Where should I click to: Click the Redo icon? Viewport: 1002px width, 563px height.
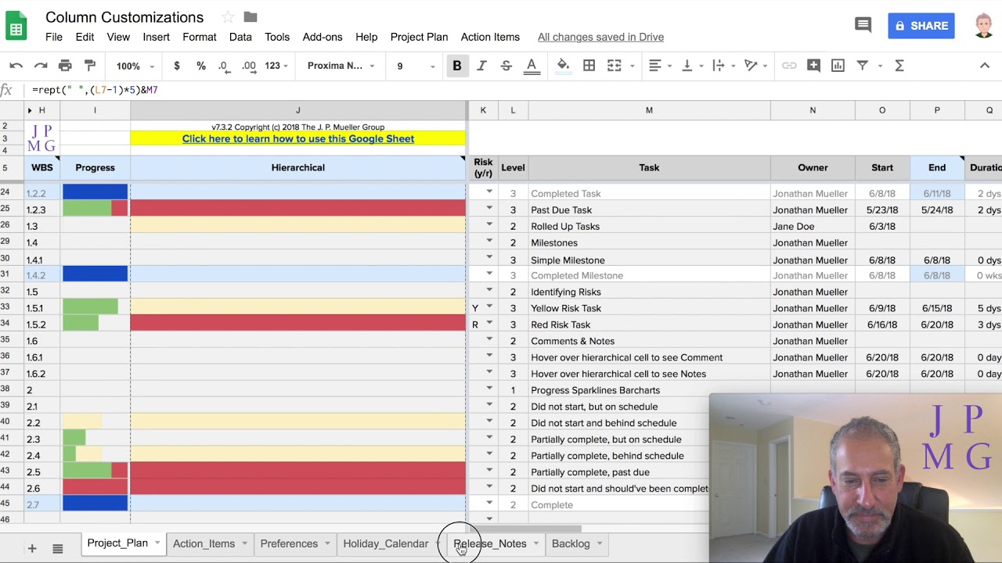41,66
